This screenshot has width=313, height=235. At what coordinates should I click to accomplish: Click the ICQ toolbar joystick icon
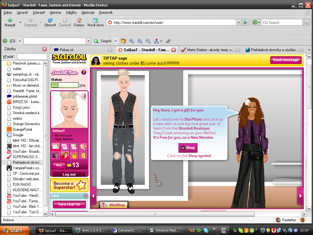click(x=156, y=41)
